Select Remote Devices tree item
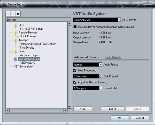Image resolution: width=155 pixels, height=125 pixels. (28, 32)
